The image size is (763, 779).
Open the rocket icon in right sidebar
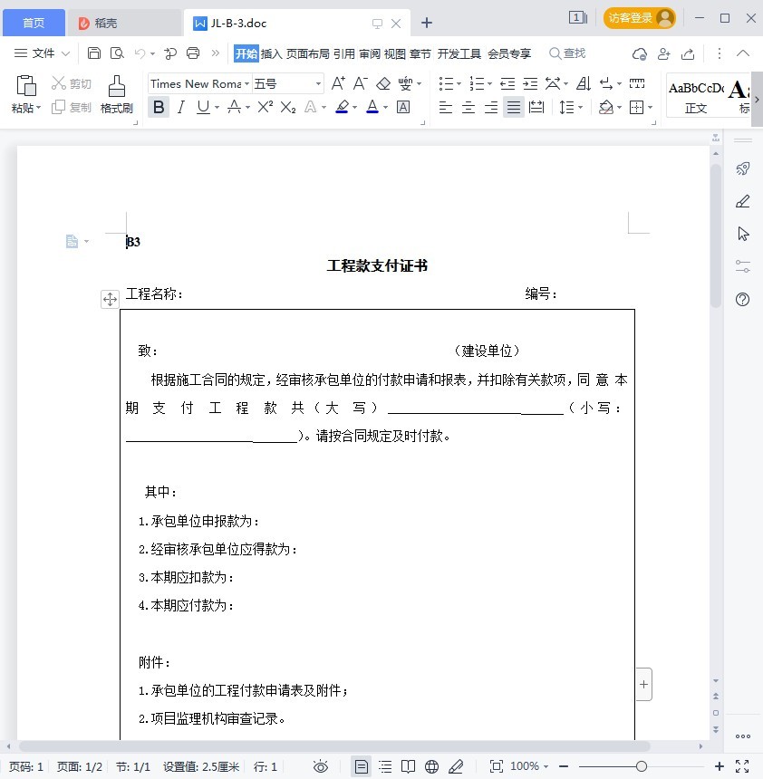[x=743, y=168]
